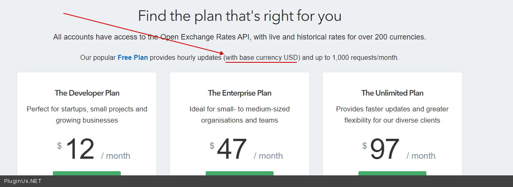
Task: Click '/ month' beside the 97 price
Action: [421, 156]
